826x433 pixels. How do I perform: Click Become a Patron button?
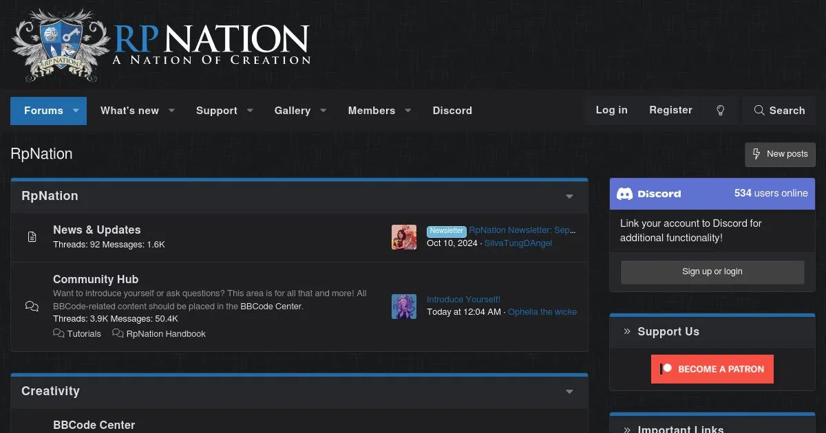[x=712, y=369]
